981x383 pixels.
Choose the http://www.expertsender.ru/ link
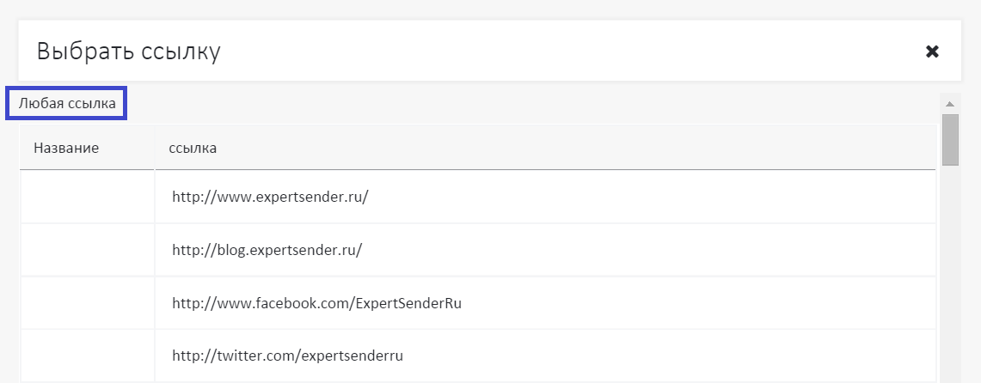pyautogui.click(x=270, y=197)
